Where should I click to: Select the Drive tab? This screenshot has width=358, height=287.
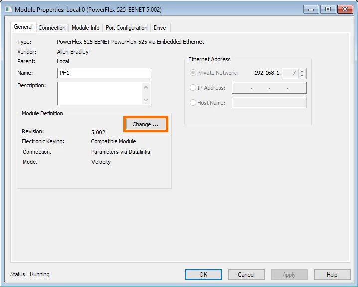[x=160, y=28]
